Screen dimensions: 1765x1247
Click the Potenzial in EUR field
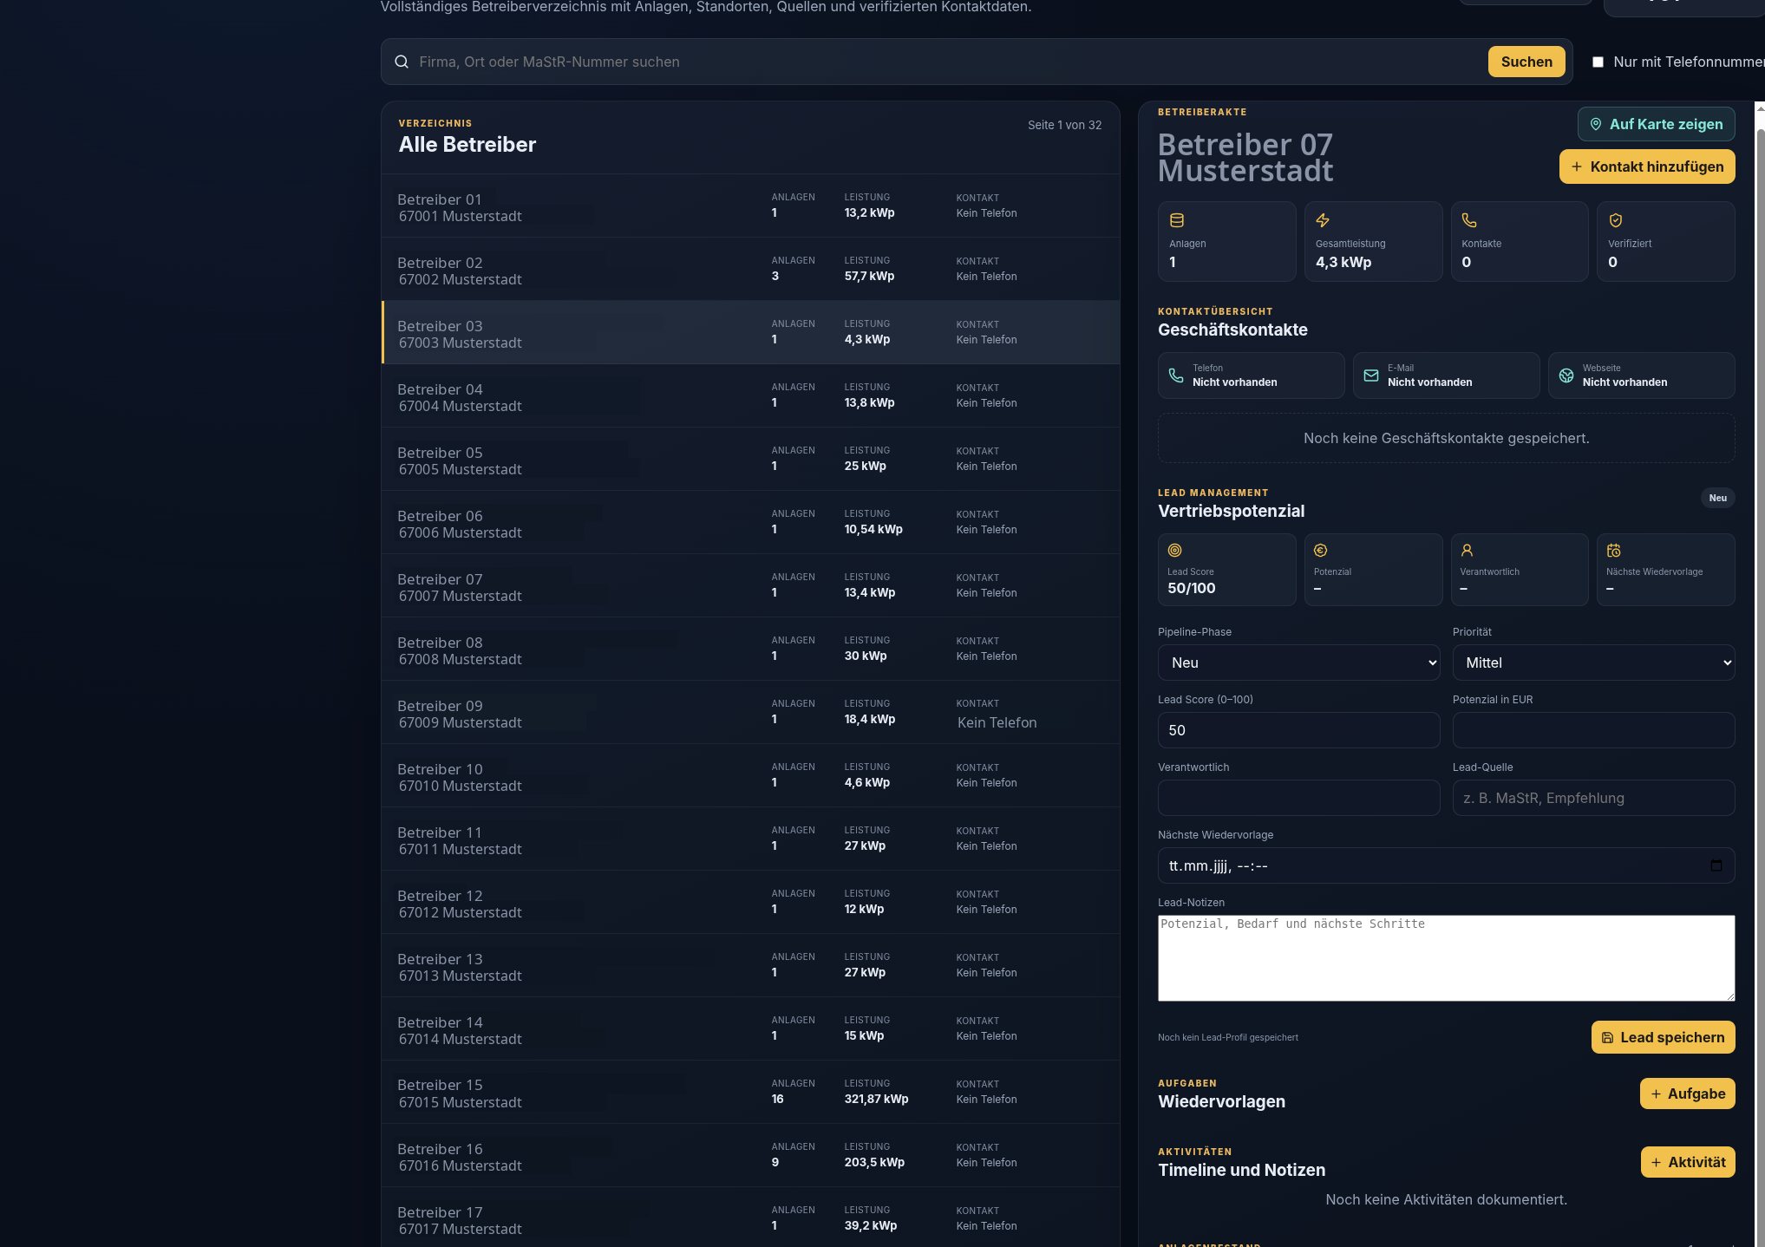(x=1593, y=730)
